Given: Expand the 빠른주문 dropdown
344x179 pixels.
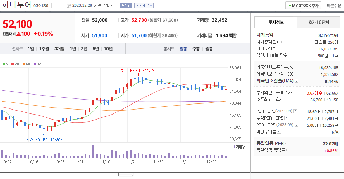Looking at the screenshot, I should pos(335,5).
